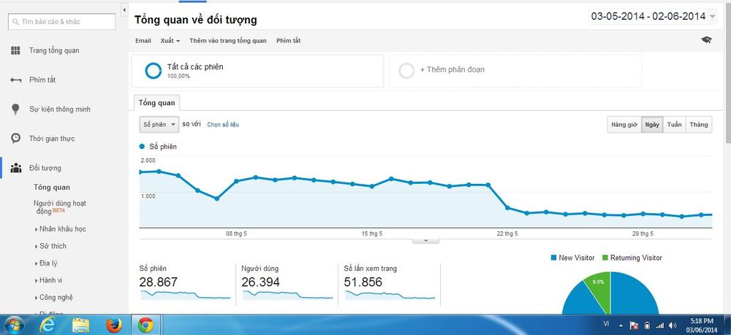Click the Chọn số liệu link
The height and width of the screenshot is (335, 731).
click(x=223, y=125)
